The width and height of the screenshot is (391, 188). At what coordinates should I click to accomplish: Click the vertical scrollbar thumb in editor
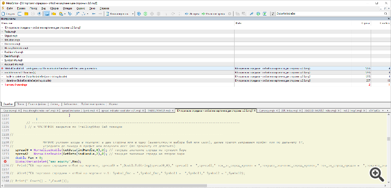coord(388,139)
